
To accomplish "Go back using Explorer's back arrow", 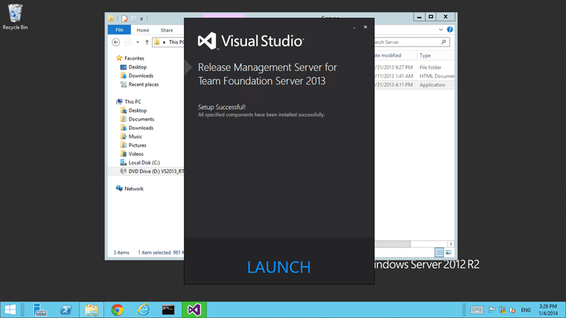I will point(116,42).
